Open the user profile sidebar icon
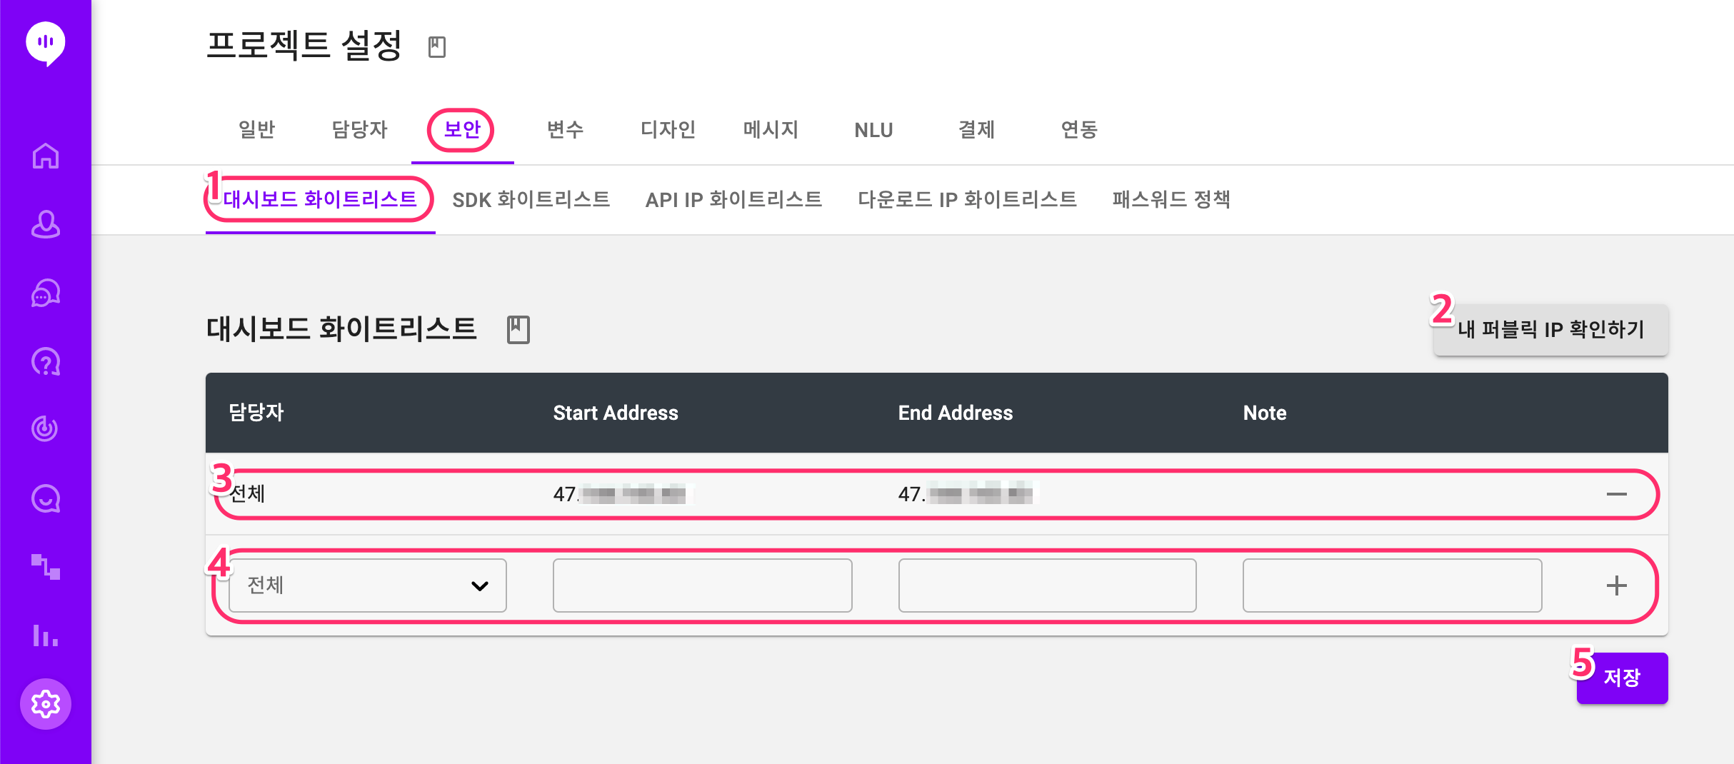Image resolution: width=1734 pixels, height=764 pixels. pyautogui.click(x=46, y=224)
